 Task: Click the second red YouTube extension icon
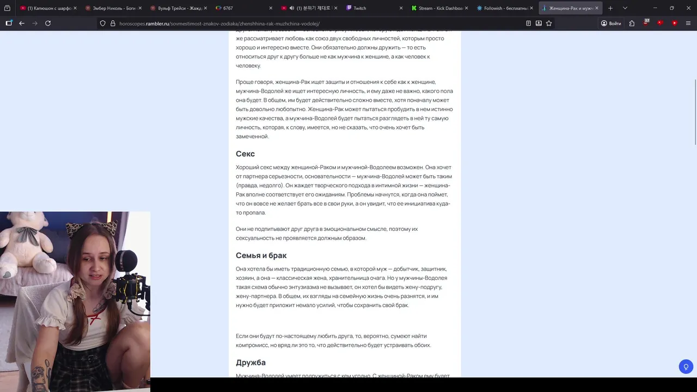(x=674, y=23)
